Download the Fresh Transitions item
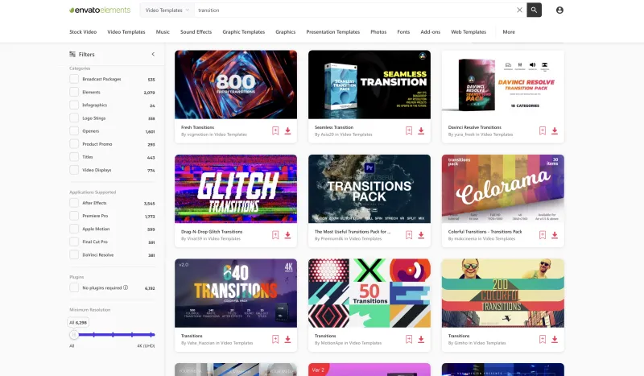 (287, 130)
